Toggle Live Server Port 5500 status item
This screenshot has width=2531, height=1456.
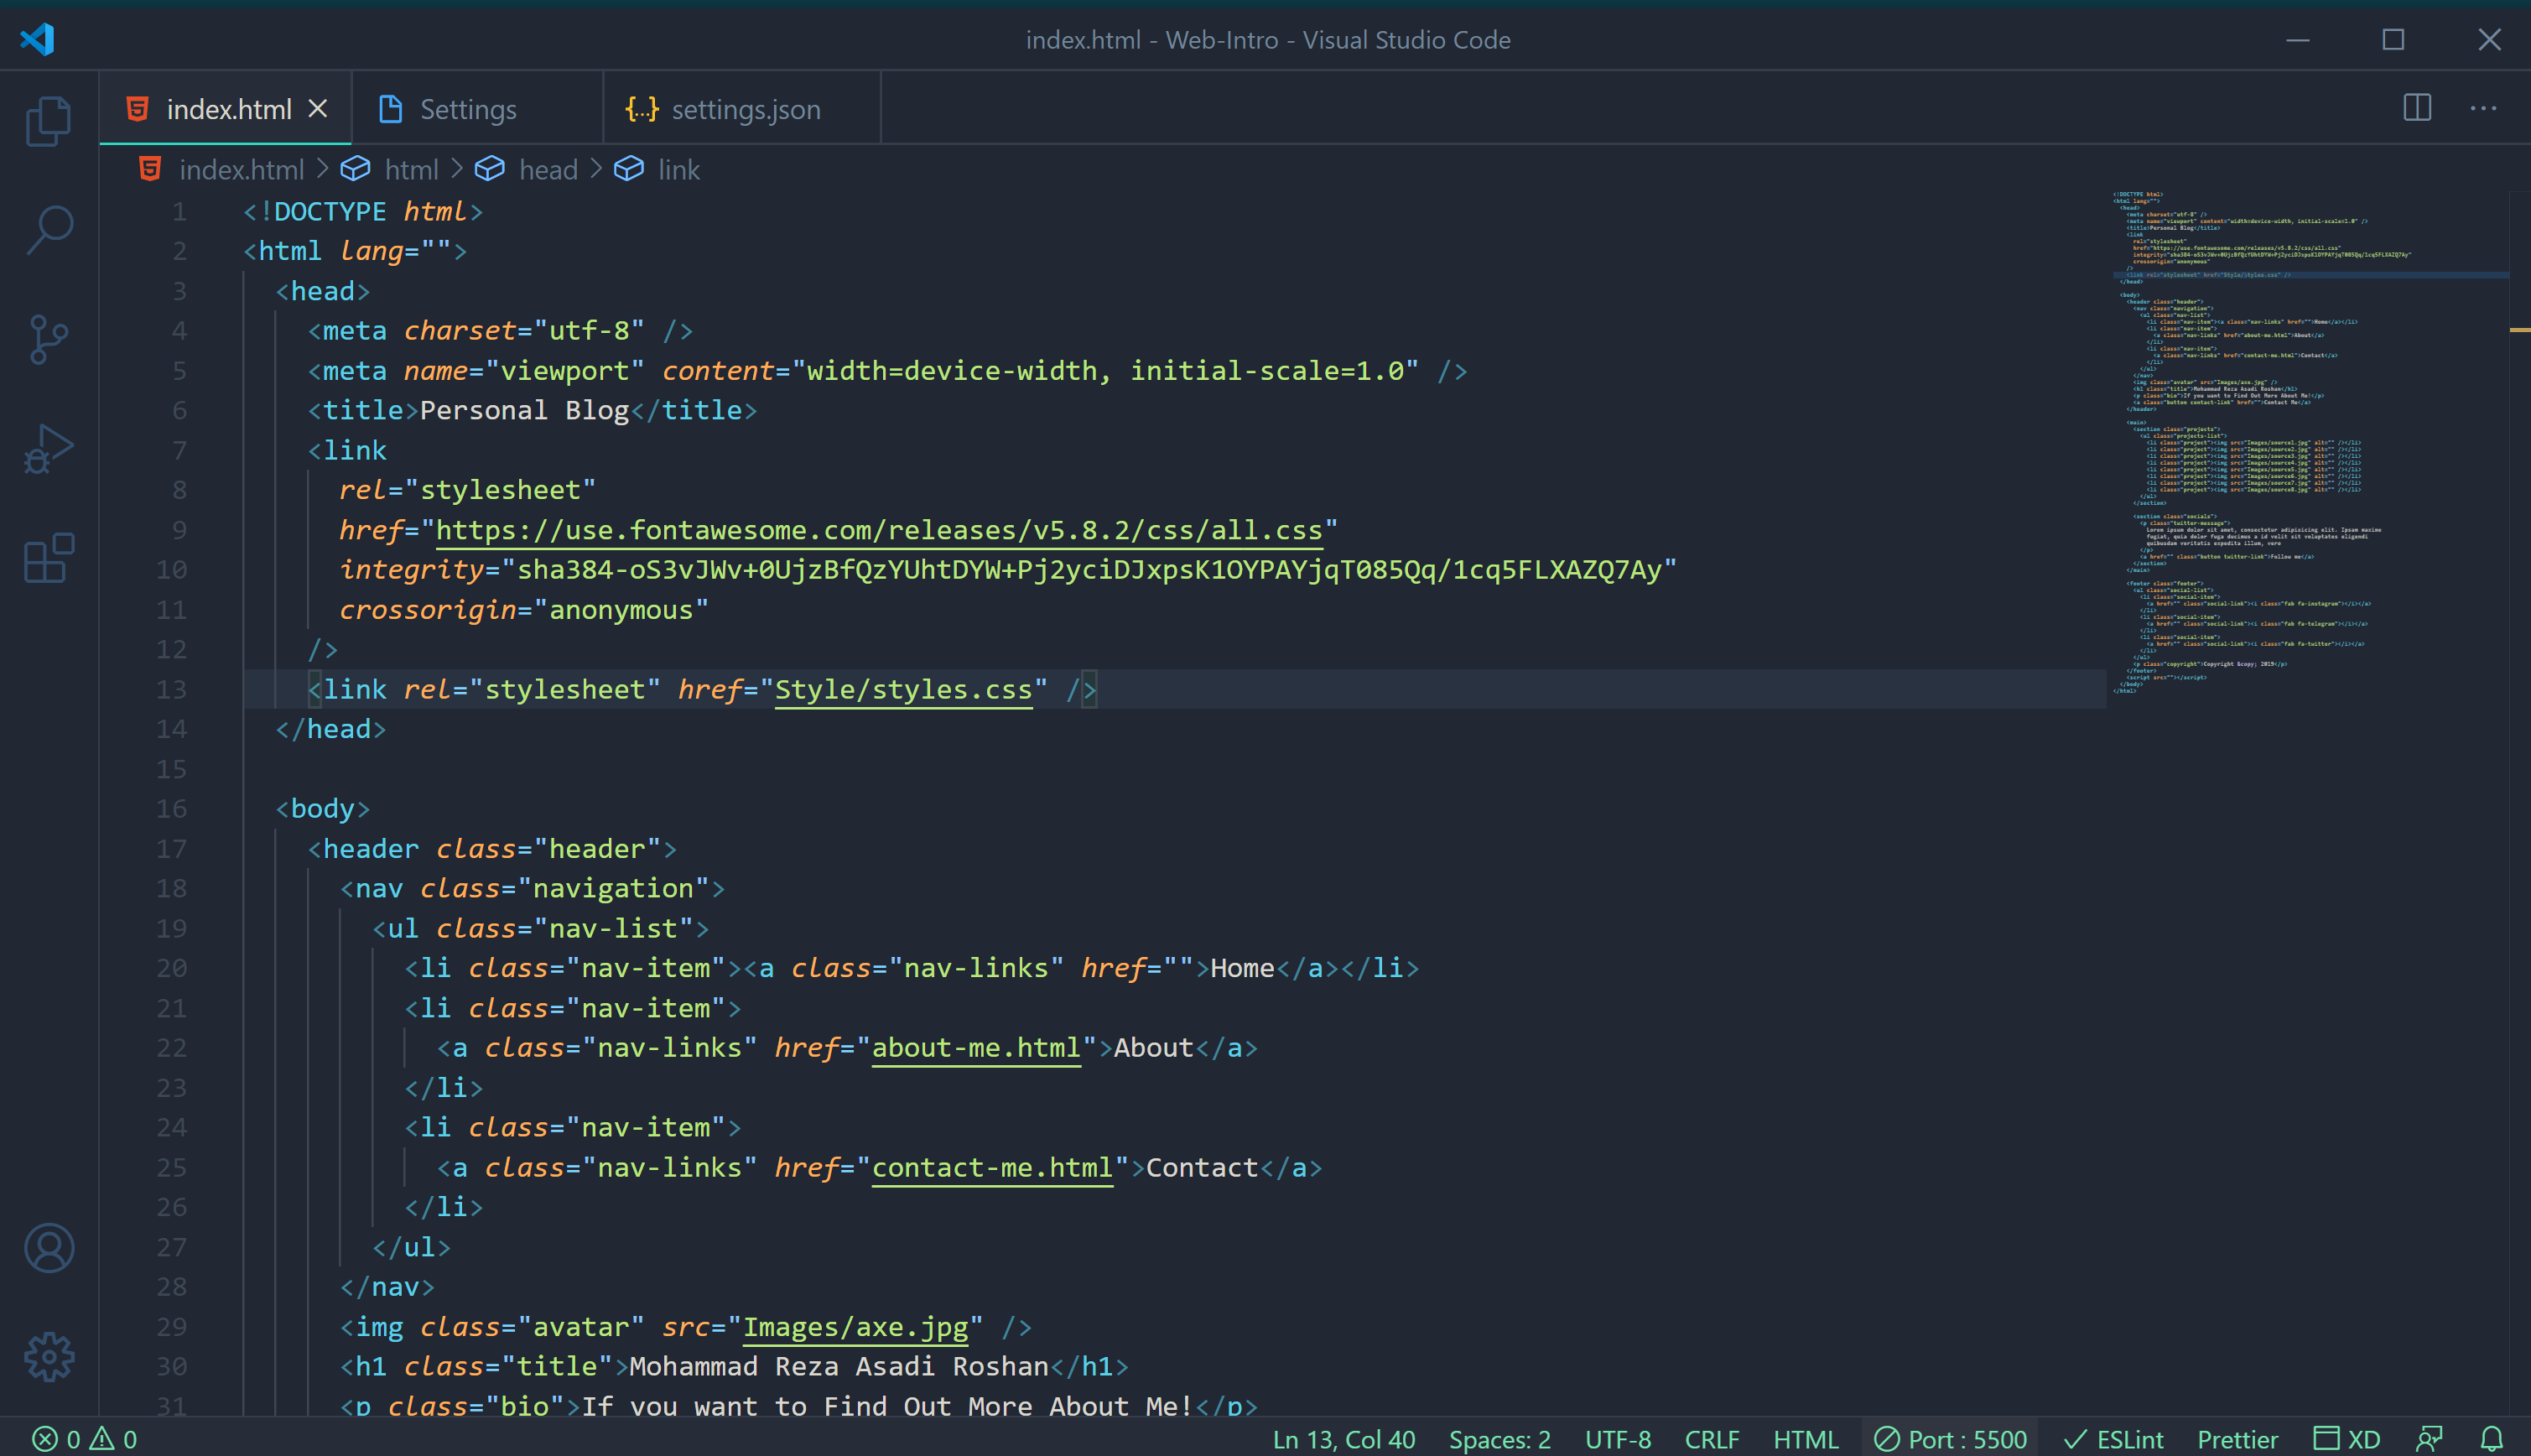(x=1950, y=1439)
